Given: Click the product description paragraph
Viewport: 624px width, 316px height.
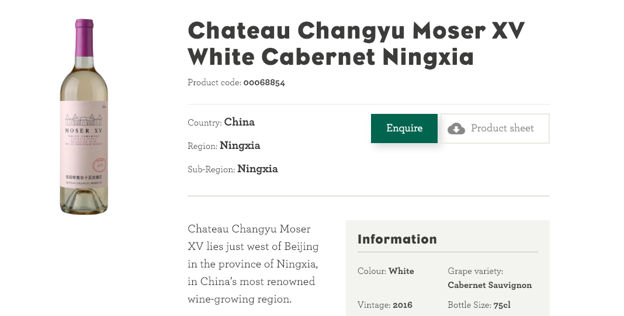Looking at the screenshot, I should (253, 264).
